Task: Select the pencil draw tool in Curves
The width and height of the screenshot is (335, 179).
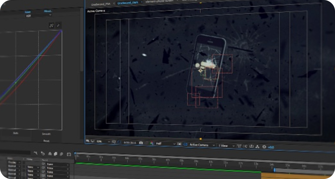Action: coord(59,25)
